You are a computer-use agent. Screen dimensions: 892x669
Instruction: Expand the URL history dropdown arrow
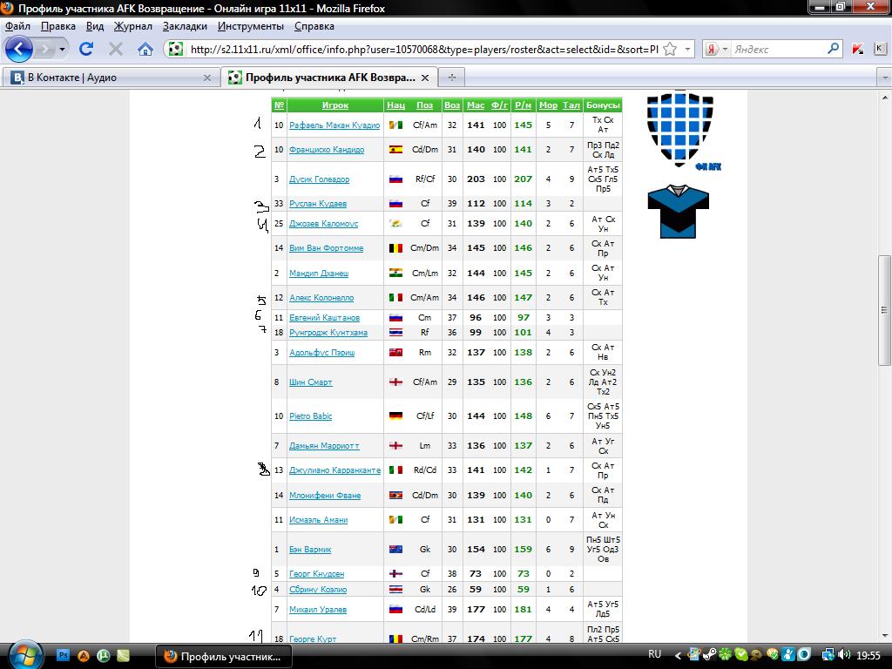688,50
